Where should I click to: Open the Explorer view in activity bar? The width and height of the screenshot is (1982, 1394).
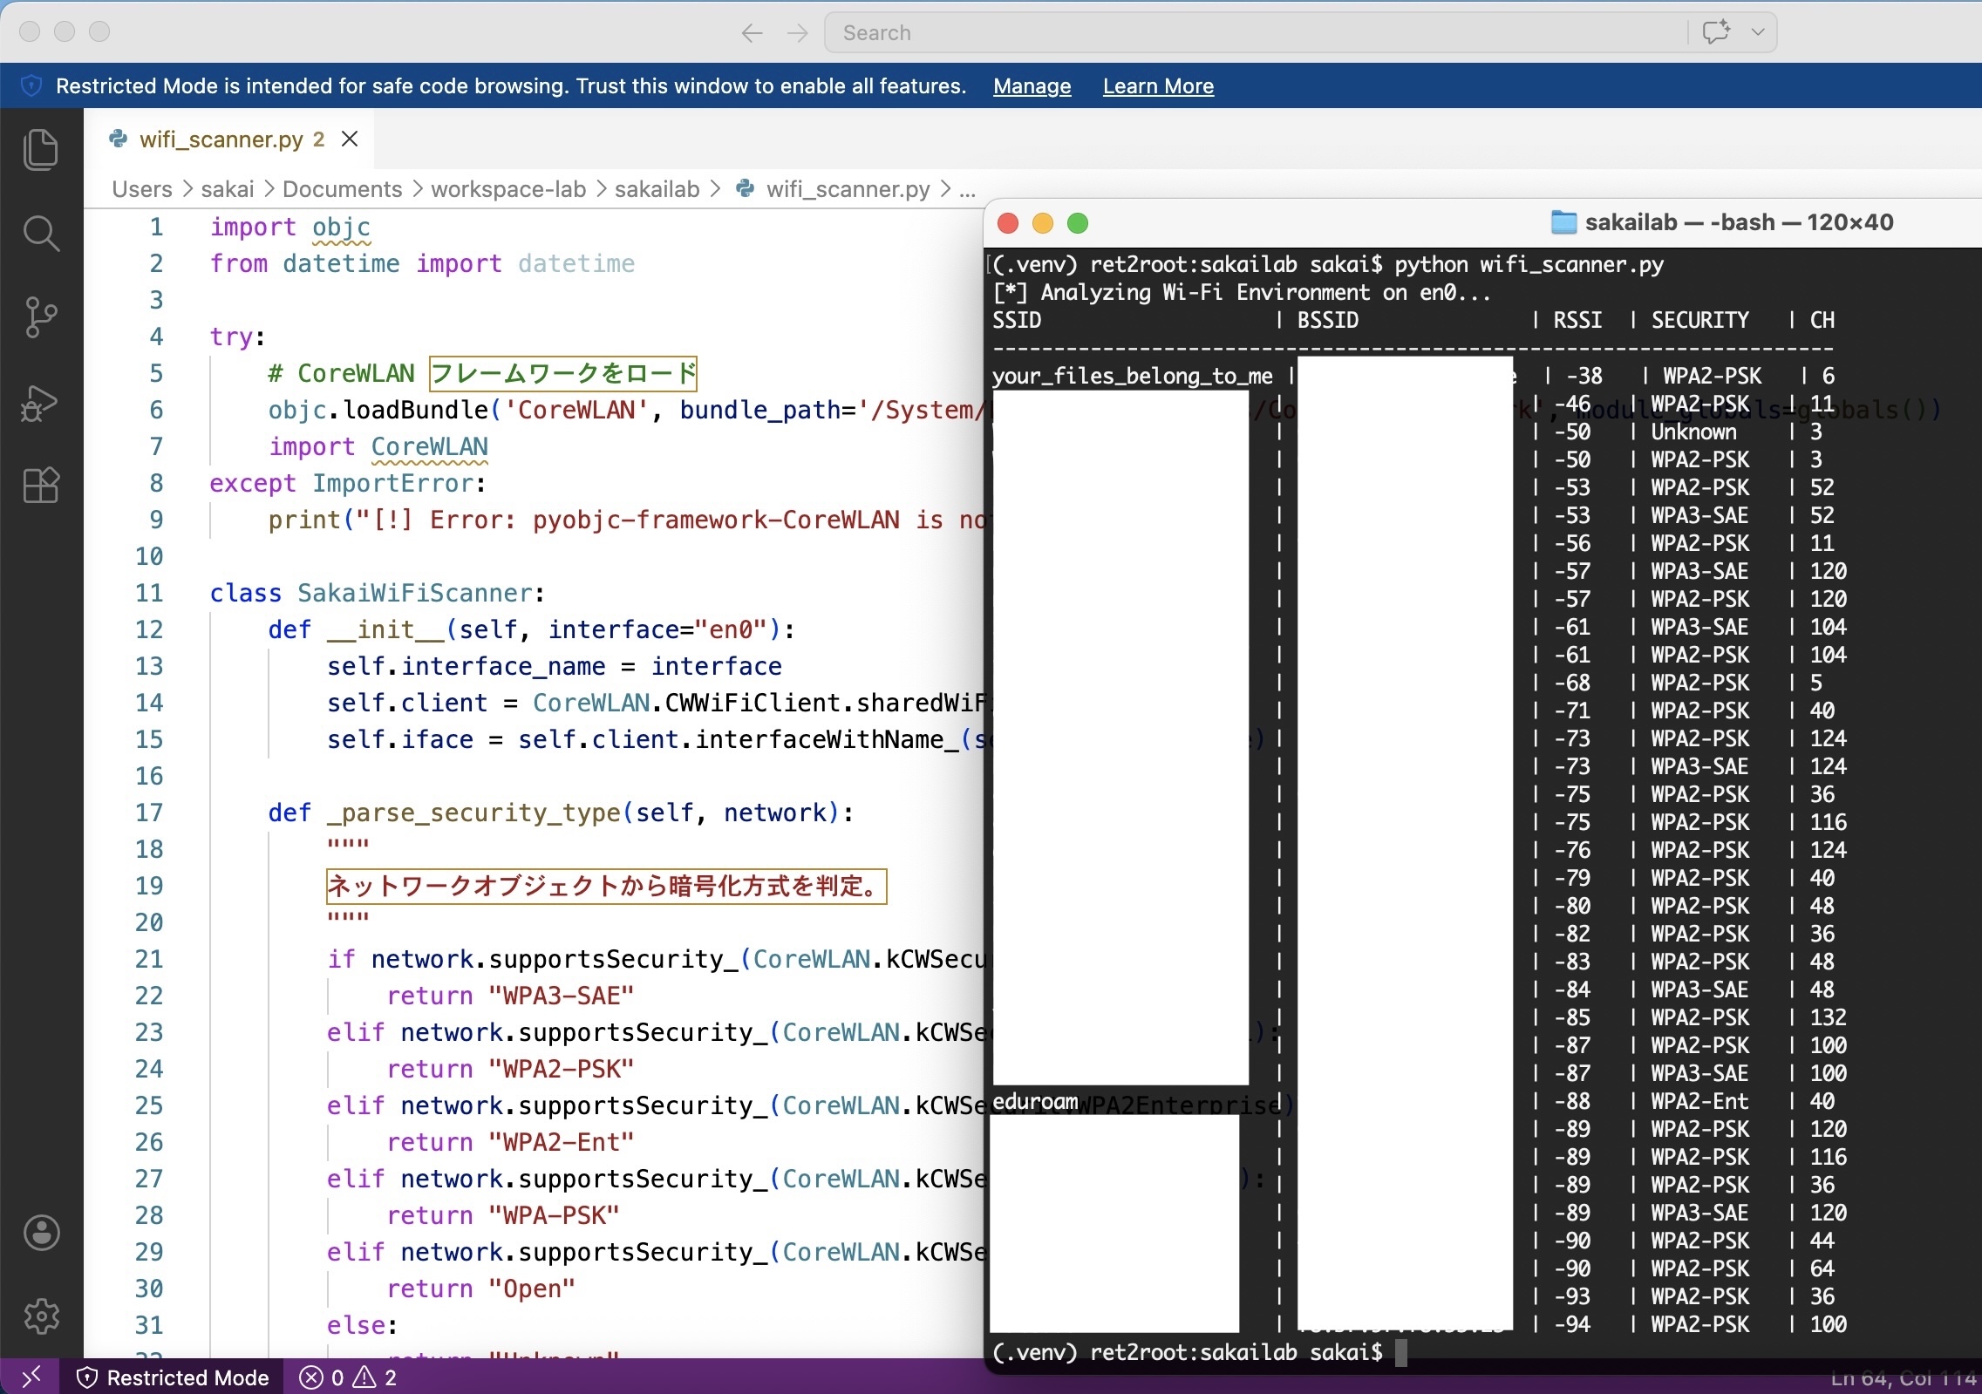coord(40,149)
